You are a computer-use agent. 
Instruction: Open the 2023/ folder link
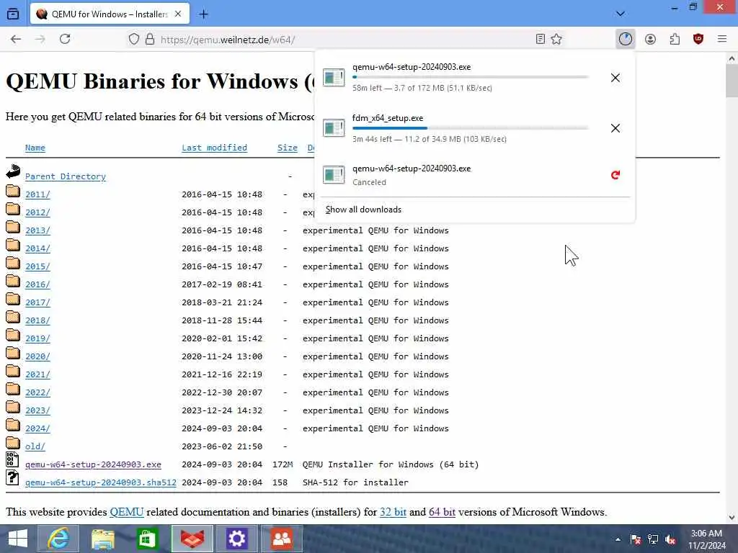click(37, 410)
